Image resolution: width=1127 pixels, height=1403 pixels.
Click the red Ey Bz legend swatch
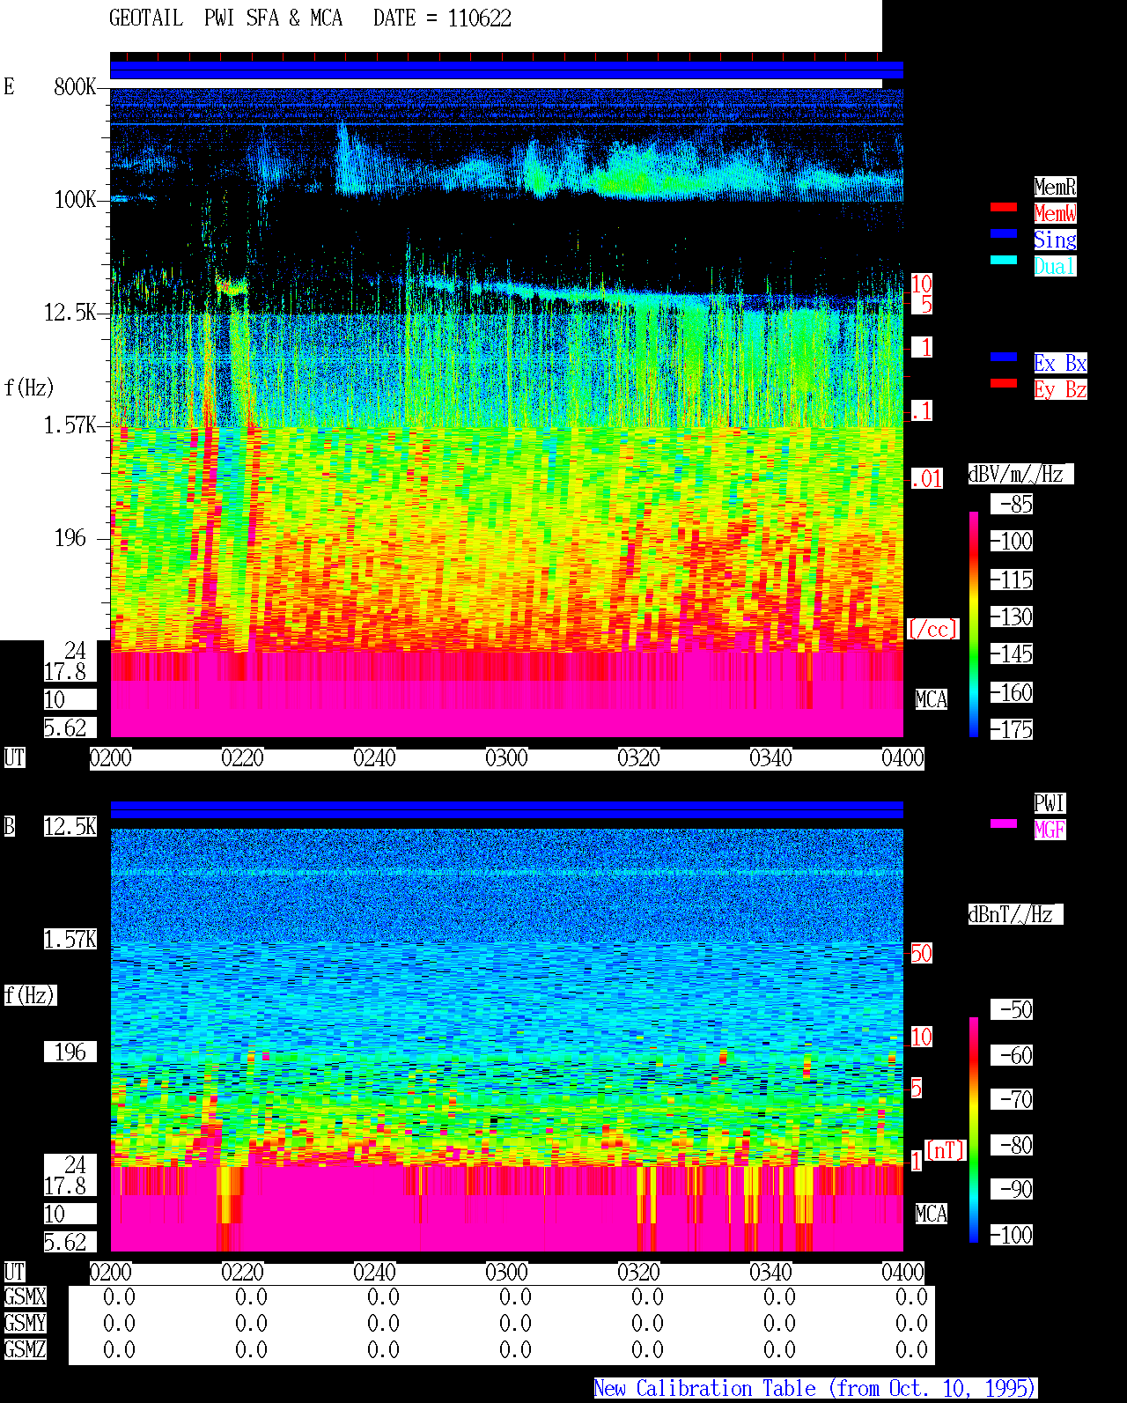[1004, 383]
